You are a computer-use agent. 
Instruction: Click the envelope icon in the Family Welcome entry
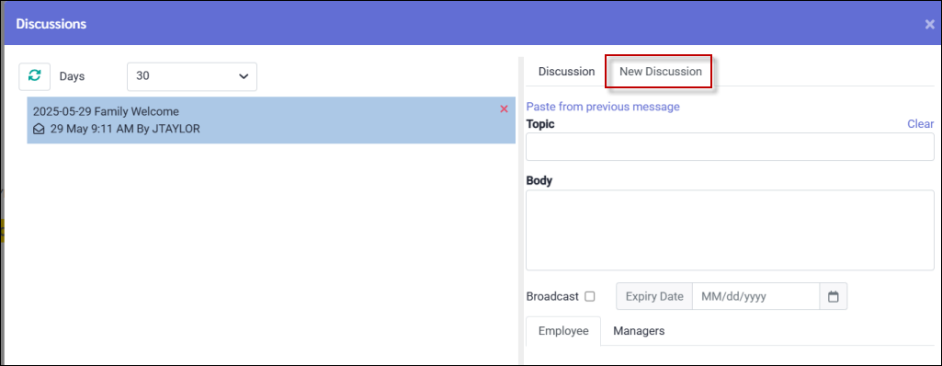pyautogui.click(x=39, y=130)
